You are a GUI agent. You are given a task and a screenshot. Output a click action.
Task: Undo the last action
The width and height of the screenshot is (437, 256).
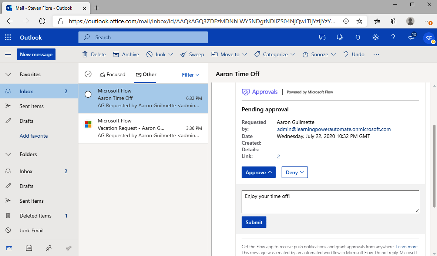[354, 54]
